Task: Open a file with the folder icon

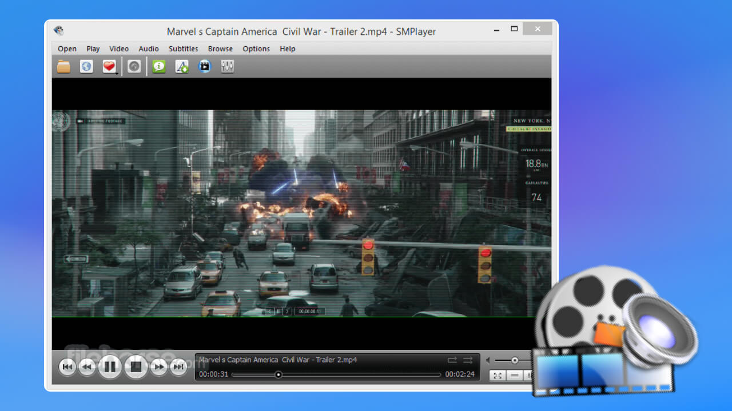Action: [x=63, y=67]
